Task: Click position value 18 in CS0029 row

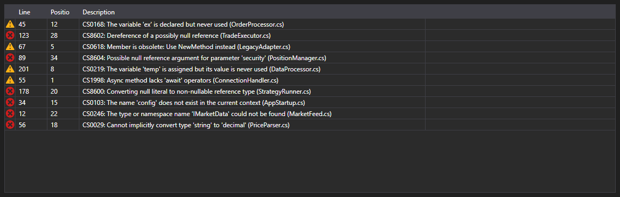Action: click(x=63, y=125)
